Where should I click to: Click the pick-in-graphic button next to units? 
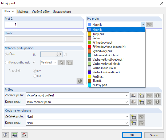point(24,135)
